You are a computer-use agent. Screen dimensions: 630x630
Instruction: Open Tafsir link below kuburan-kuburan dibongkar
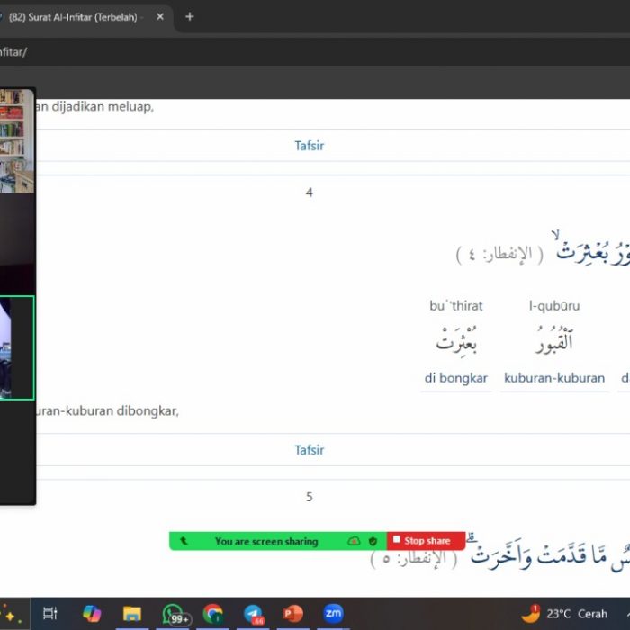(309, 450)
